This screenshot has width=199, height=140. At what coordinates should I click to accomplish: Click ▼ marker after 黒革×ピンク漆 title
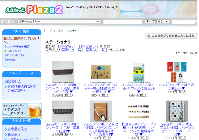tap(71, 92)
